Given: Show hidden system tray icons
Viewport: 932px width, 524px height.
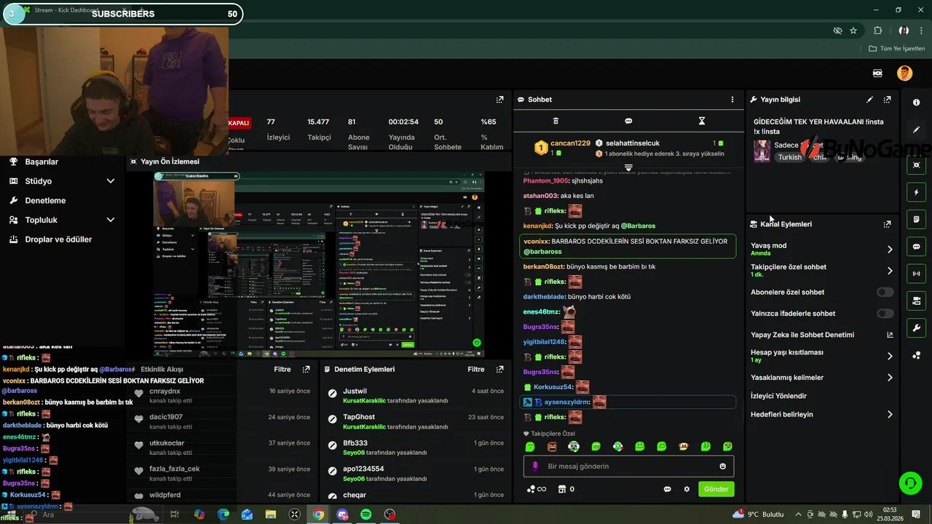Looking at the screenshot, I should tap(799, 515).
